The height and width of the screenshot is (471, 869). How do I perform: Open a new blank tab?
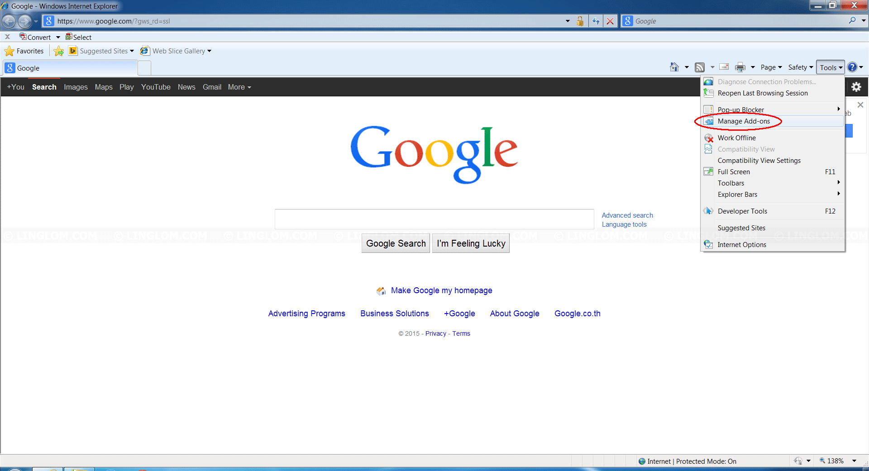tap(144, 68)
